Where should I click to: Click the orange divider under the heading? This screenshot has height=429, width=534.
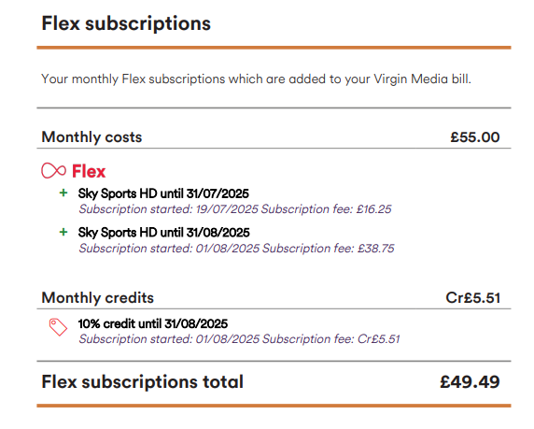coord(274,48)
